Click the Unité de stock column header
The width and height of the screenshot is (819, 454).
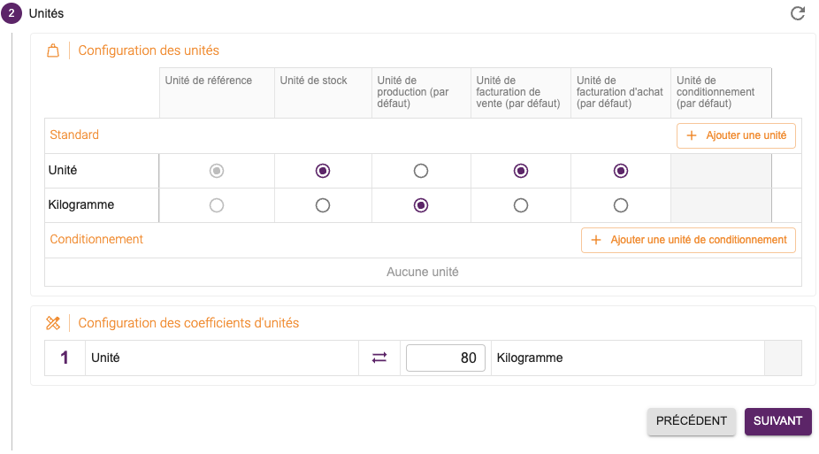(313, 81)
